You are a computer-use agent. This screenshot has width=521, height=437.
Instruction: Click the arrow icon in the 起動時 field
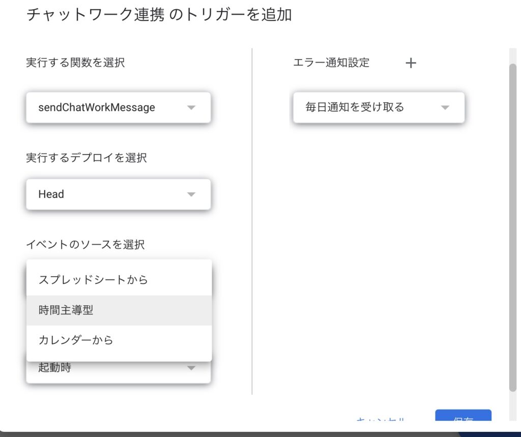pyautogui.click(x=191, y=368)
